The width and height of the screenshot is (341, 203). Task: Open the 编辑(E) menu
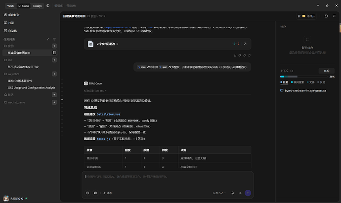click(x=59, y=5)
